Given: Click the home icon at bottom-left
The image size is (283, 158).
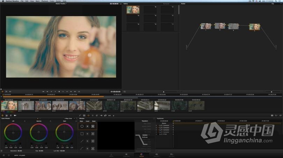Looking at the screenshot, I should coord(3,155).
